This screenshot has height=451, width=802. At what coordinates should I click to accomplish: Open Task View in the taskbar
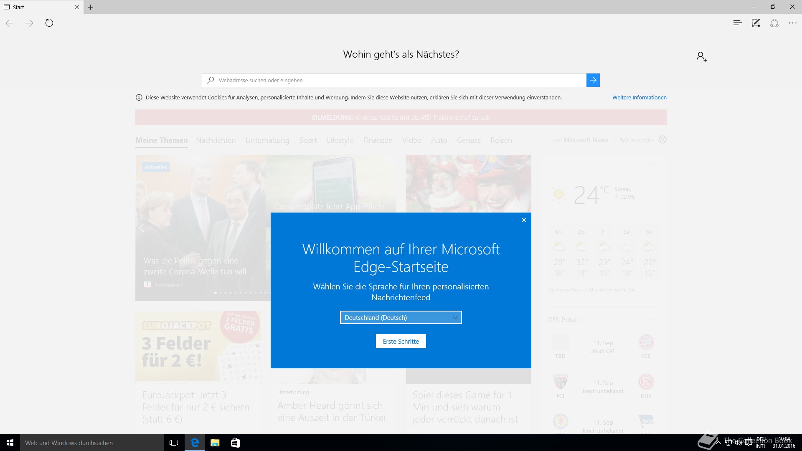(x=174, y=443)
